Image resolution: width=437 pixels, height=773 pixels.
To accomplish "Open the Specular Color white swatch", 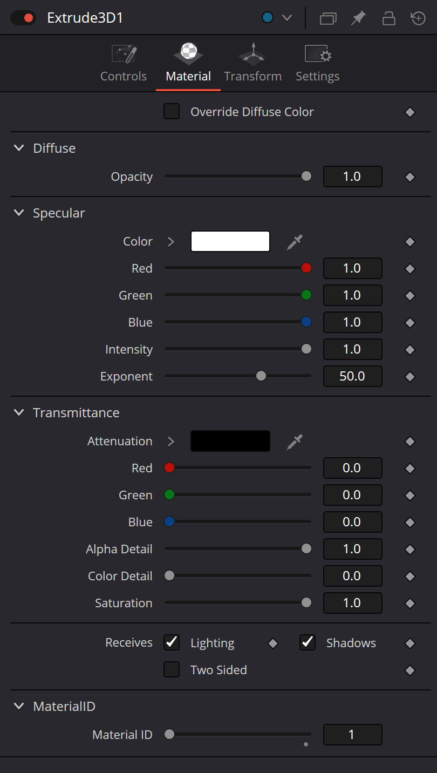I will point(230,241).
